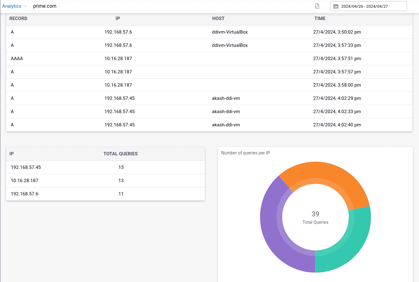Click the HOST column header
The height and width of the screenshot is (282, 419).
click(218, 18)
